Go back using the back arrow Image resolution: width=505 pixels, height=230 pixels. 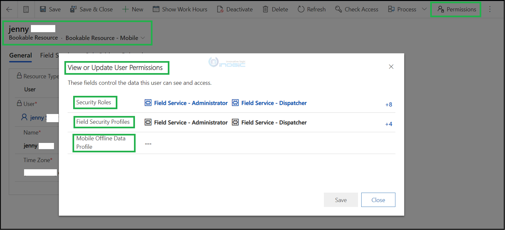[9, 9]
